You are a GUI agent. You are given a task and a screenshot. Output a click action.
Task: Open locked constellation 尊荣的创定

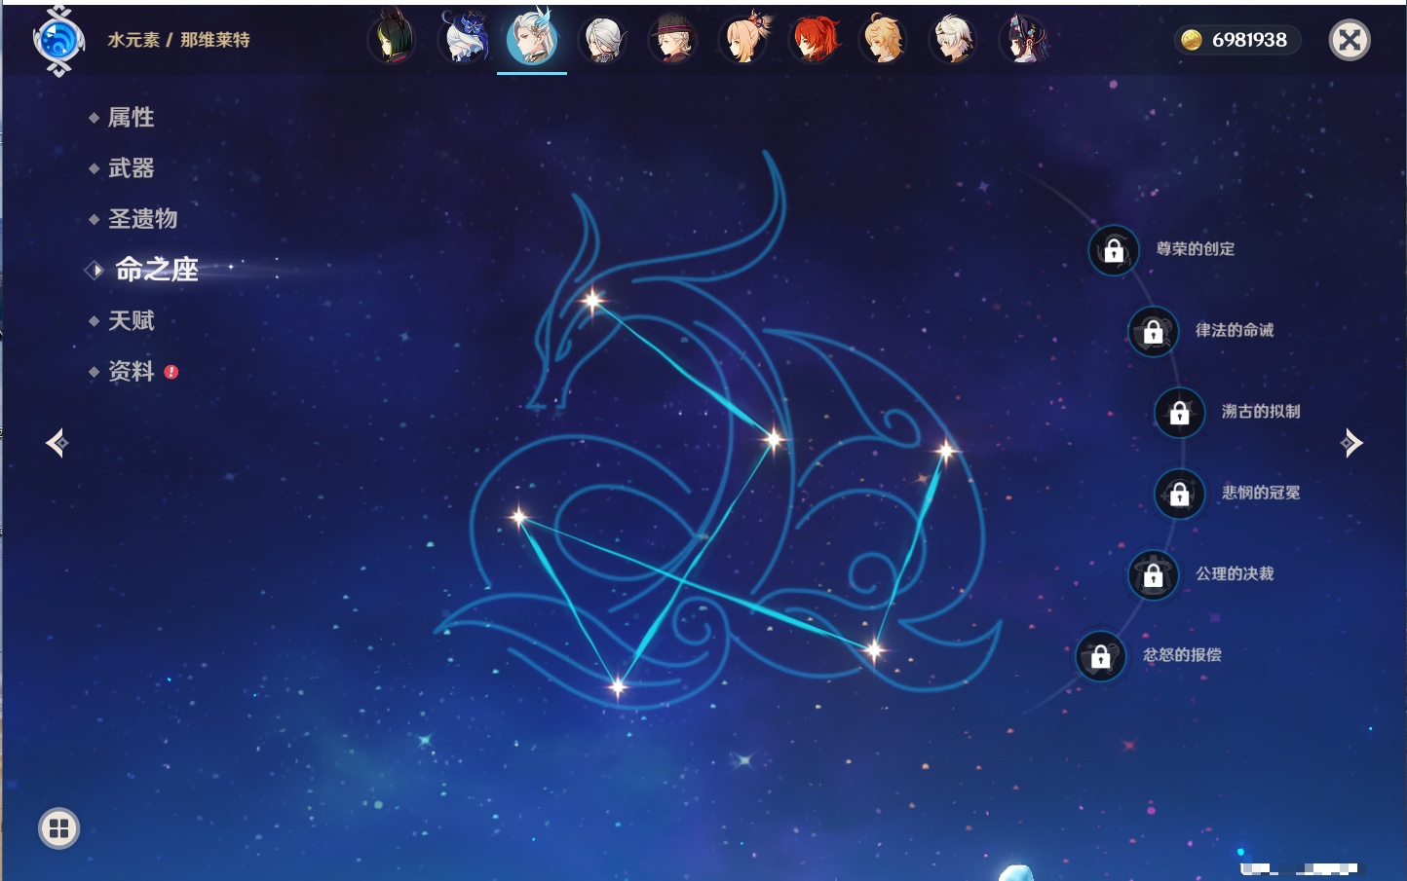pyautogui.click(x=1114, y=250)
